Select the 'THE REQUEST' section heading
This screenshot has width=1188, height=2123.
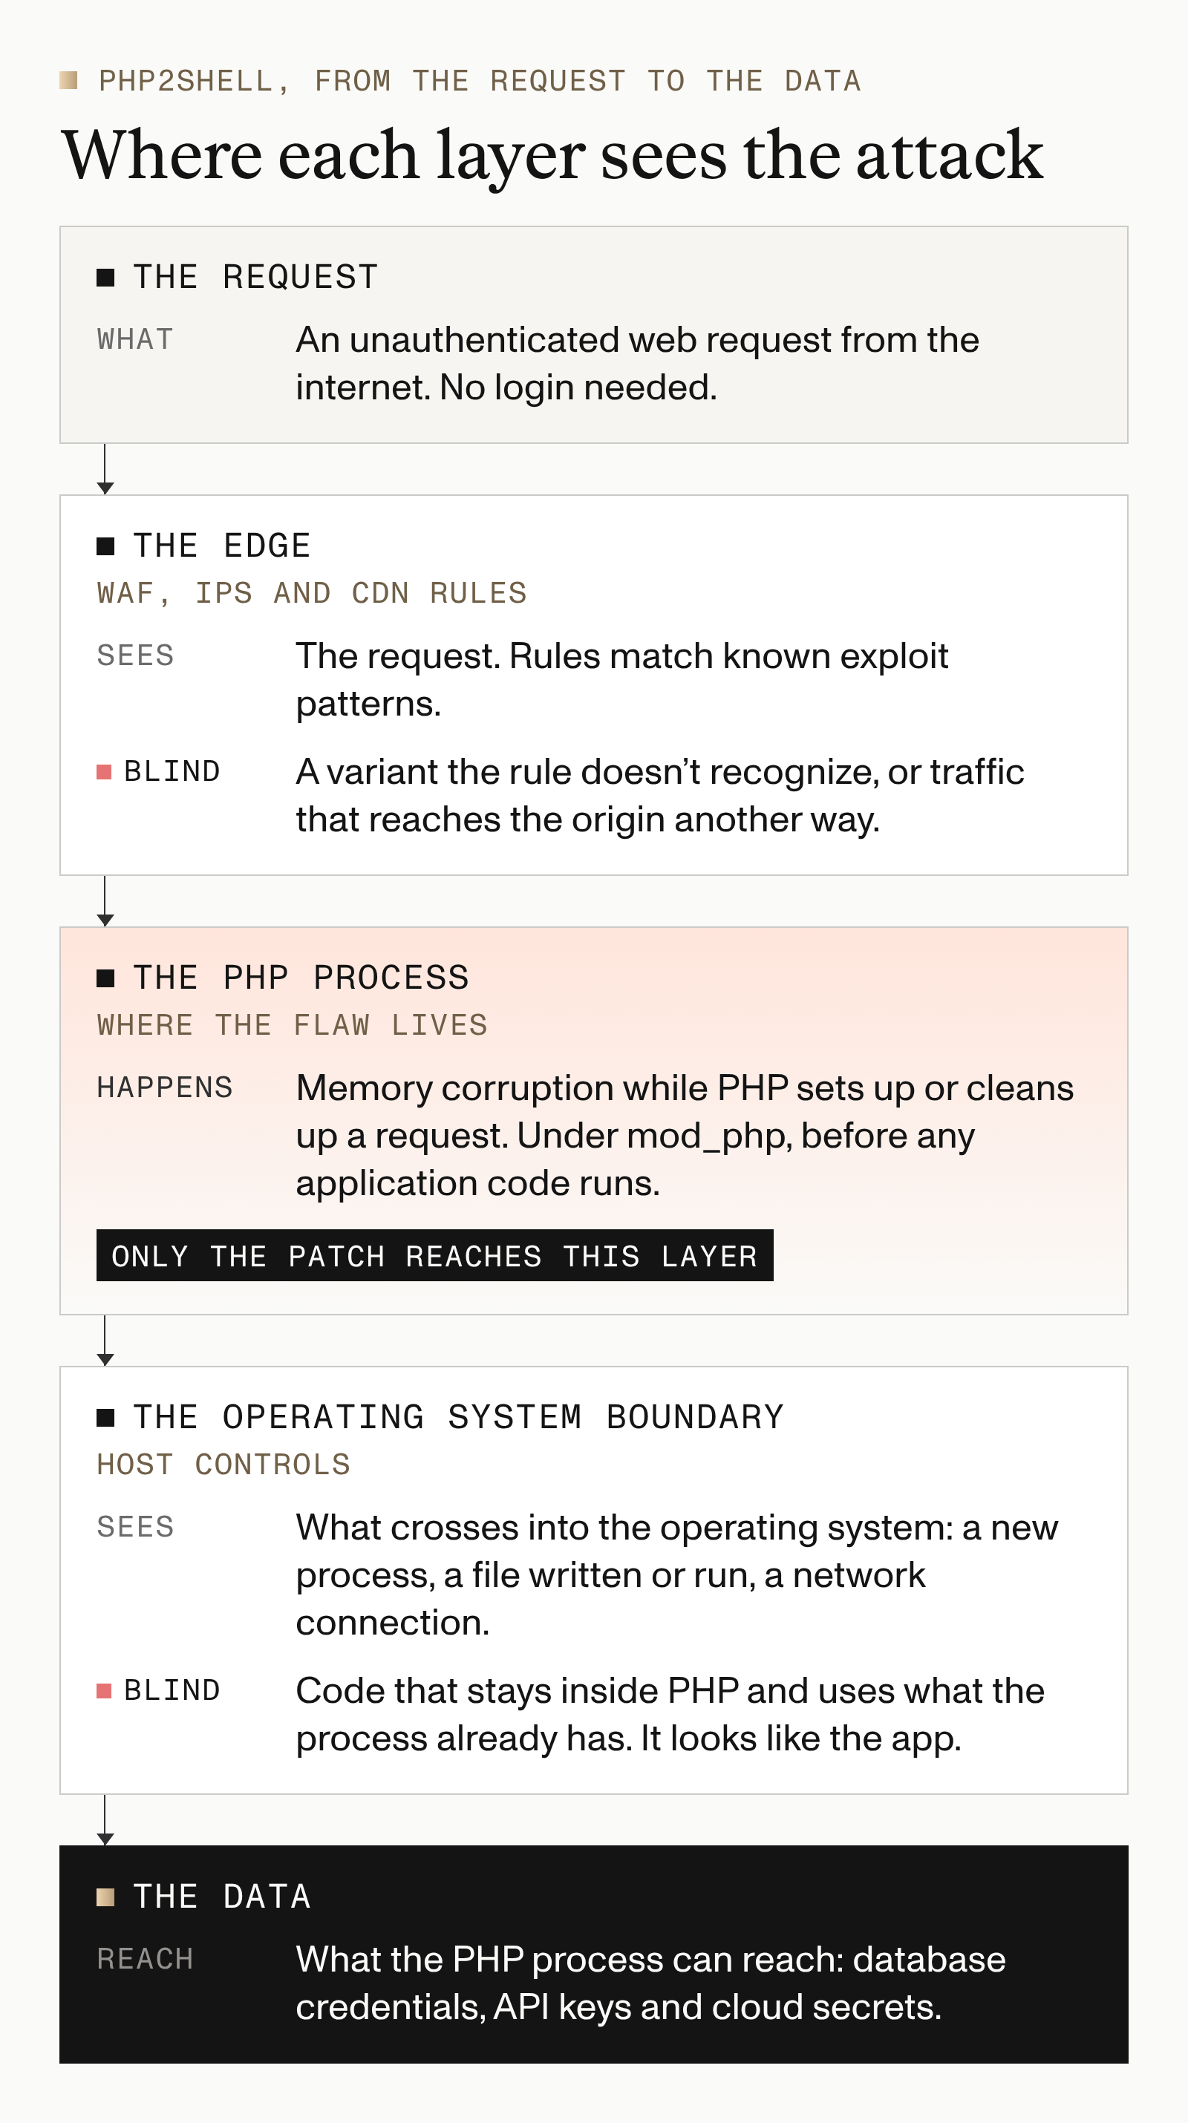coord(255,277)
